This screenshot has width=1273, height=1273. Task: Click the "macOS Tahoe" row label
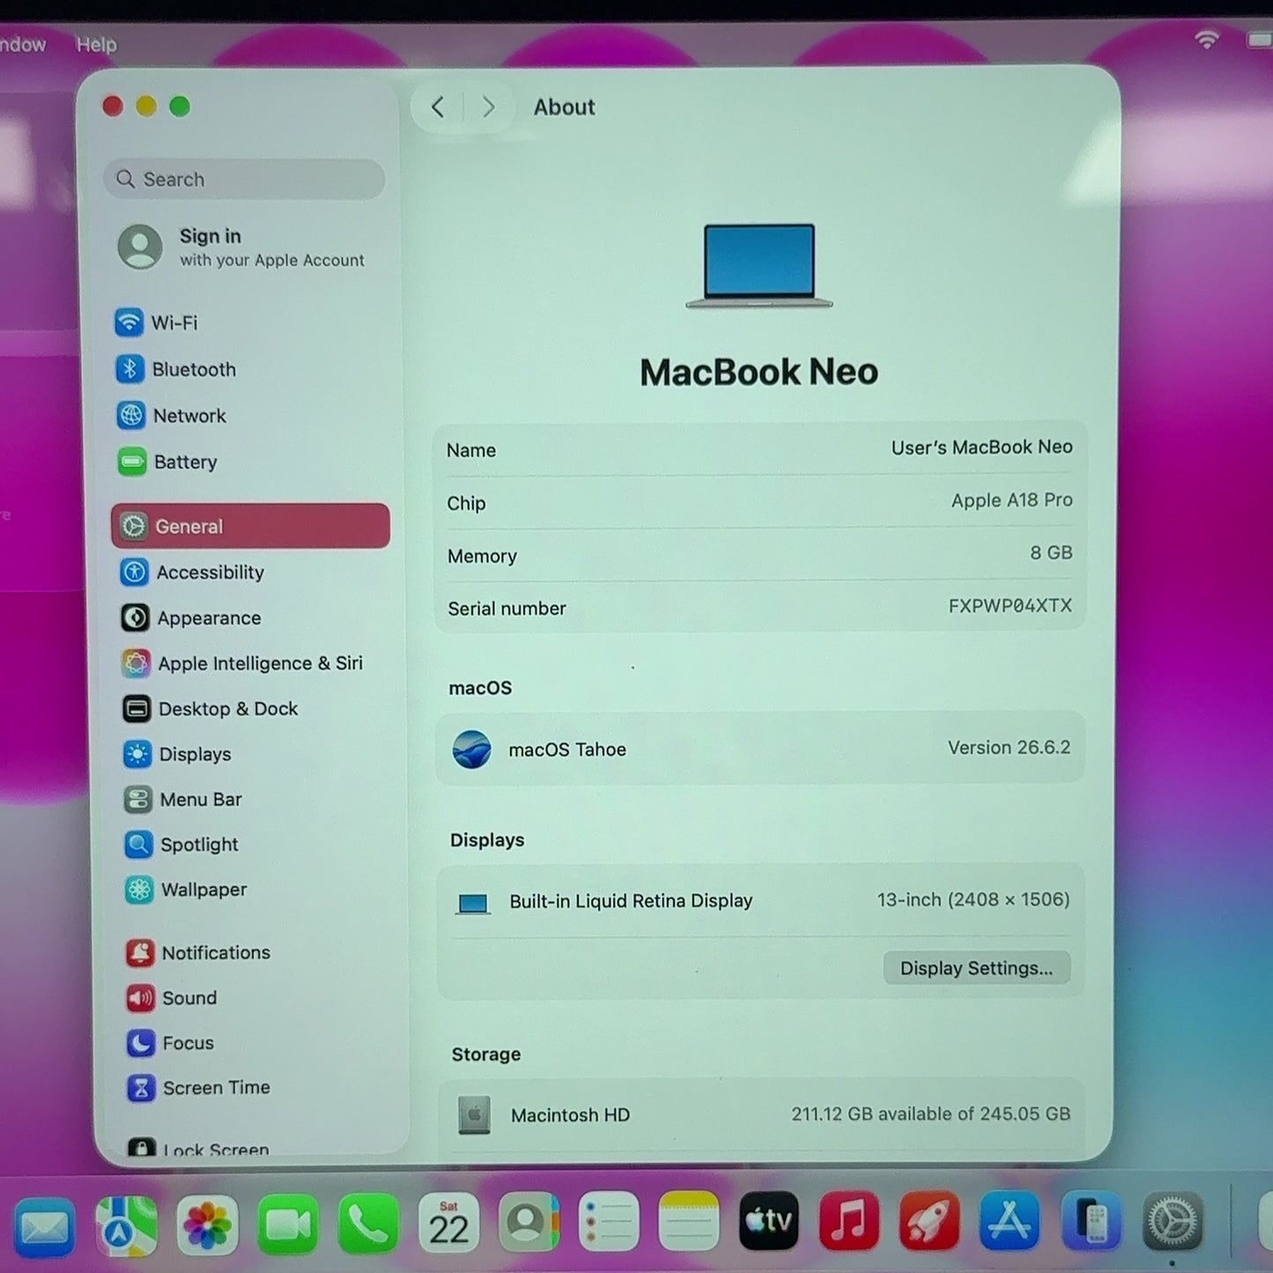pos(567,750)
